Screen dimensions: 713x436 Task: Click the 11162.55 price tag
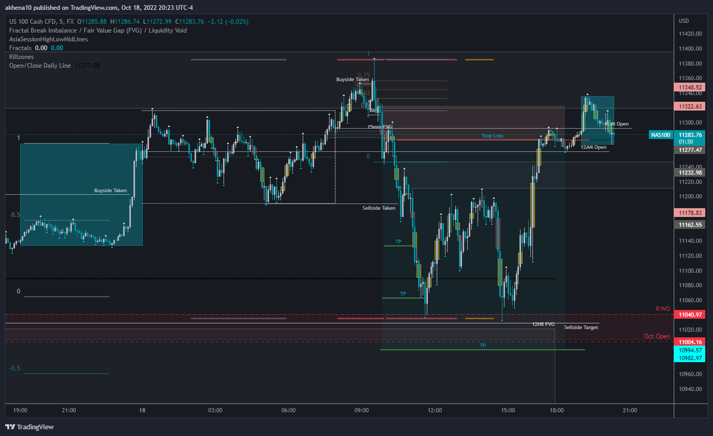tap(690, 225)
